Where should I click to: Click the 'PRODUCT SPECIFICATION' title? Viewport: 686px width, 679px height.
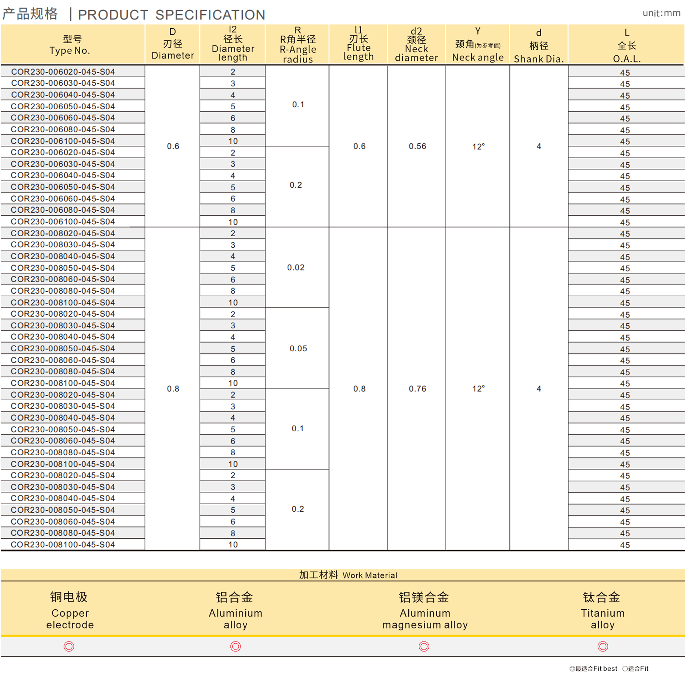pos(171,15)
